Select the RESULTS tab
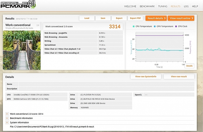Image resolution: width=203 pixels, height=132 pixels. coord(175,6)
